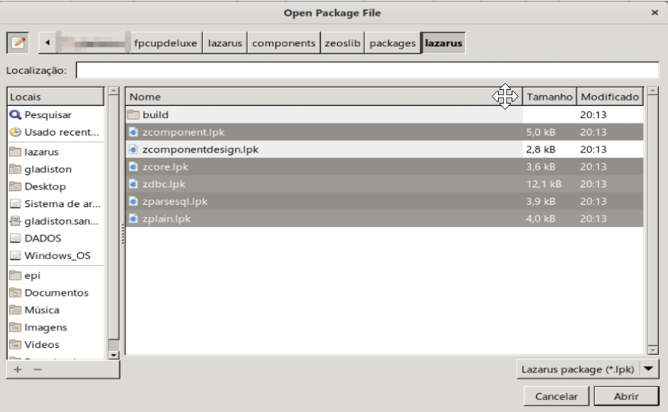Open Música folder icon
668x412 pixels.
(x=15, y=310)
